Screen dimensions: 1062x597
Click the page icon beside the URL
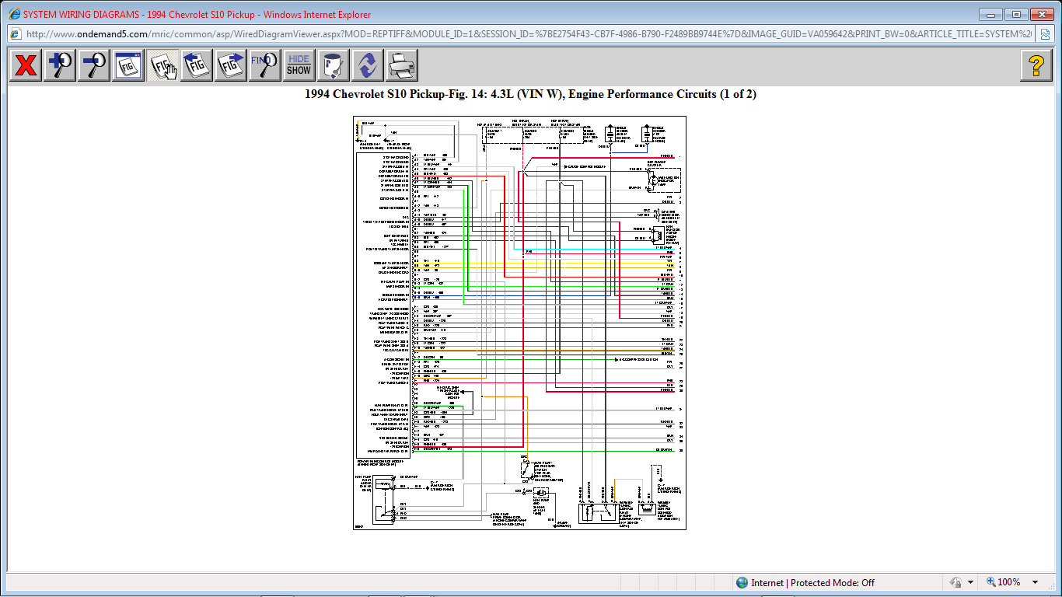pos(16,34)
